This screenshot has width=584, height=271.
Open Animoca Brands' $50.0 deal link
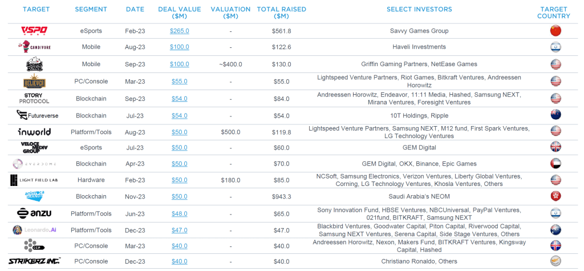point(180,196)
